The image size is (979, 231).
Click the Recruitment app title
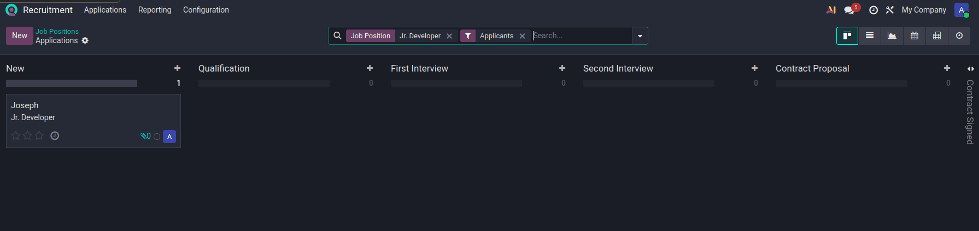tap(48, 10)
